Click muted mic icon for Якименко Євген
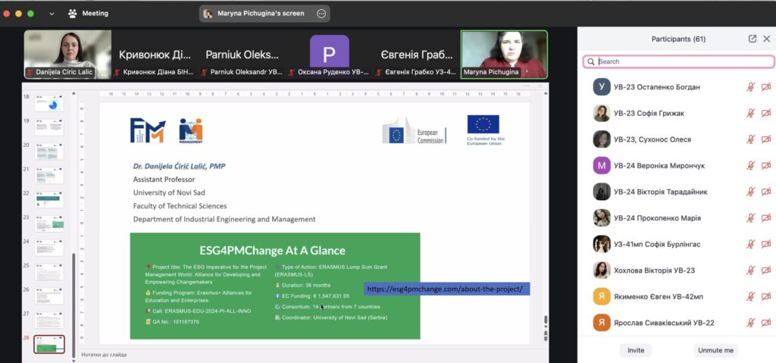This screenshot has width=776, height=363. click(751, 296)
